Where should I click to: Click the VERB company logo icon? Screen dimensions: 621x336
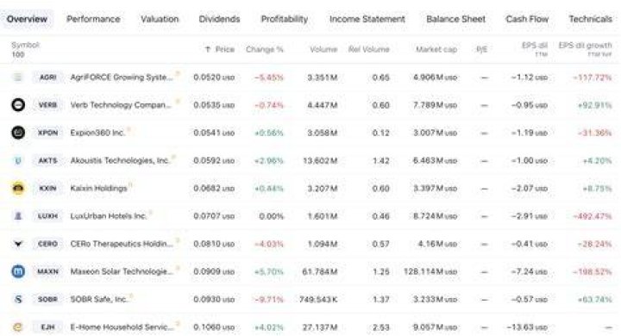[18, 105]
